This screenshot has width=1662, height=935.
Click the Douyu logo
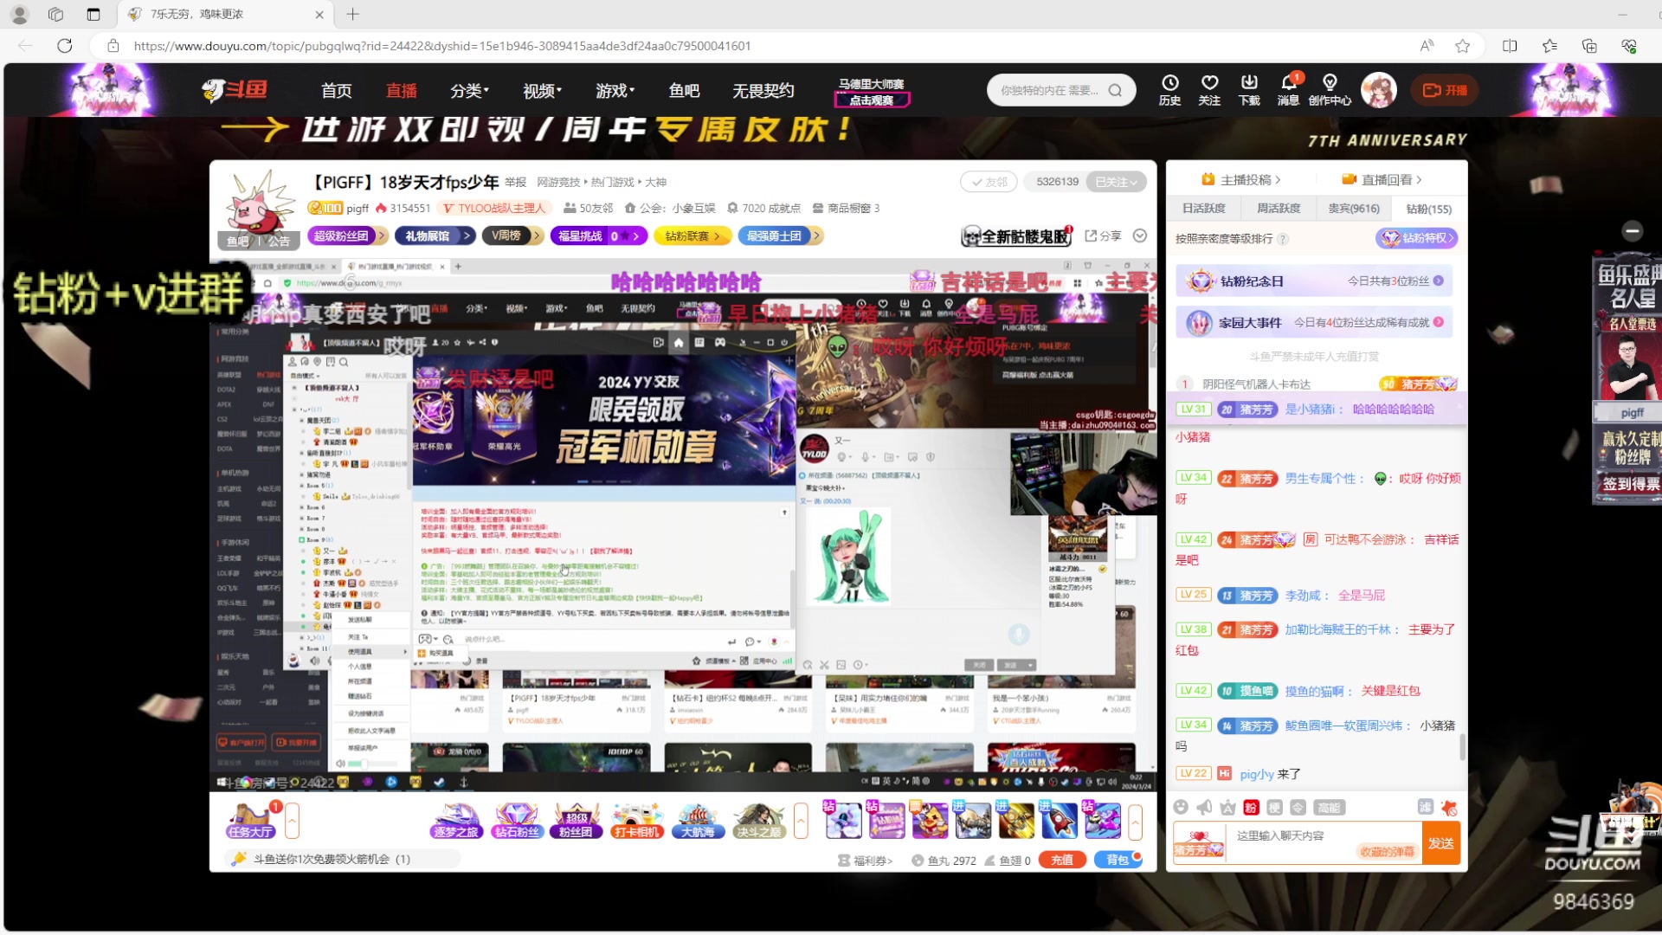[235, 90]
